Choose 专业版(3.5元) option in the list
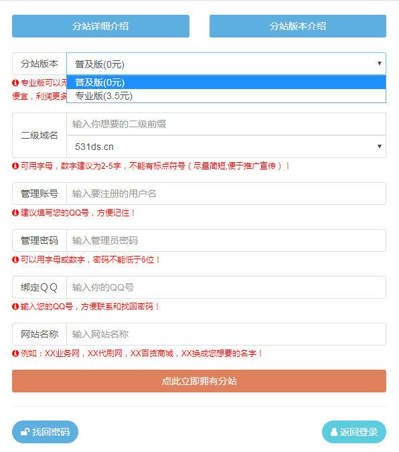Viewport: 399px width, 452px height. [226, 96]
